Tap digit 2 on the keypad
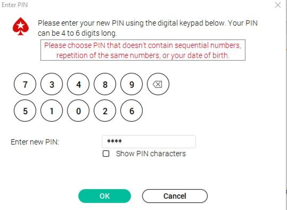The height and width of the screenshot is (210, 287). click(105, 111)
